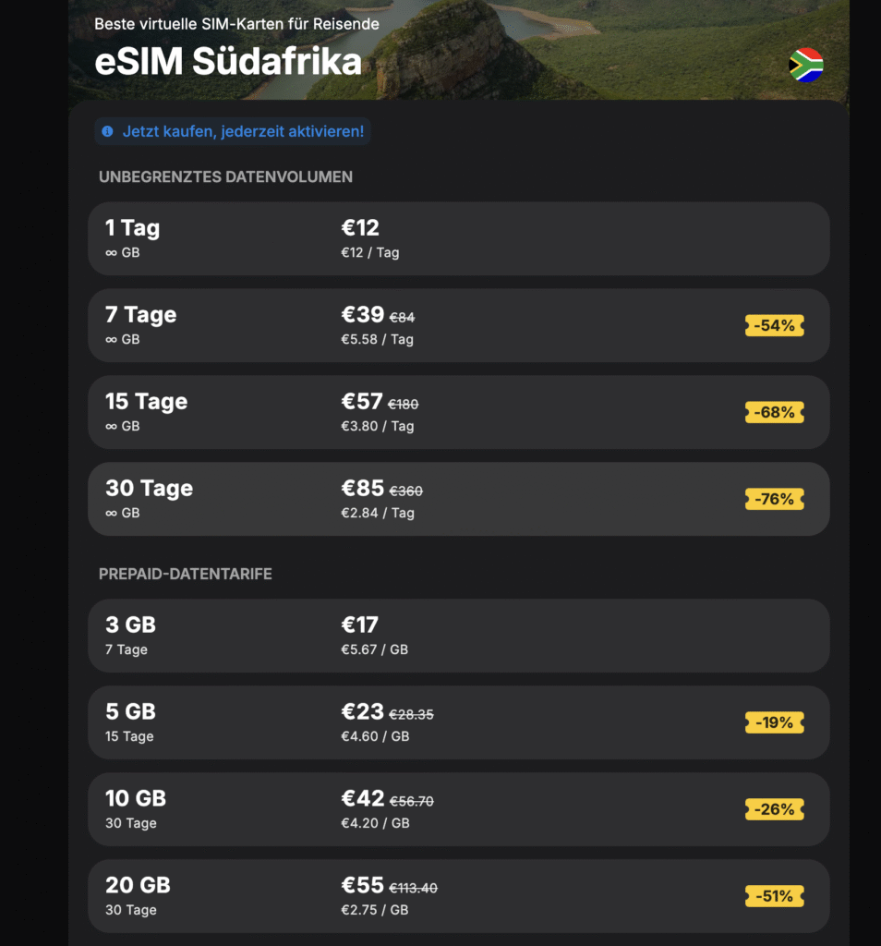Image resolution: width=881 pixels, height=946 pixels.
Task: Click the -19% discount badge
Action: pos(774,722)
